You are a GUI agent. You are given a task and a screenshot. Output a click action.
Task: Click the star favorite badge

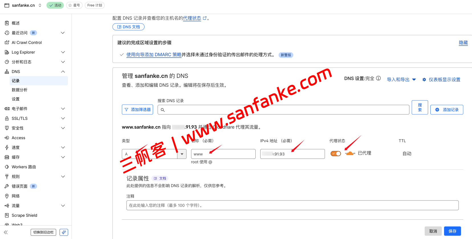[x=74, y=5]
